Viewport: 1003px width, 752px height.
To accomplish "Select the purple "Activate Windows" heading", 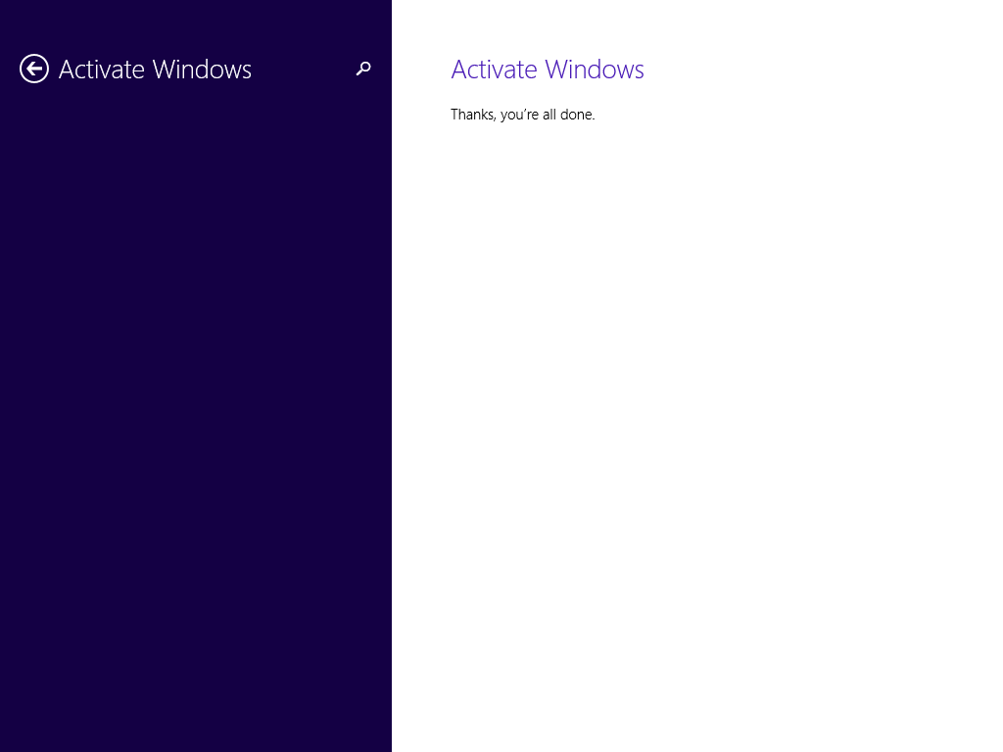I will (x=547, y=70).
